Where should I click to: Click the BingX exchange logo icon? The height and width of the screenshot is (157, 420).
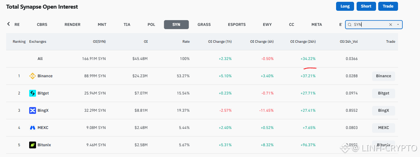pos(32,111)
